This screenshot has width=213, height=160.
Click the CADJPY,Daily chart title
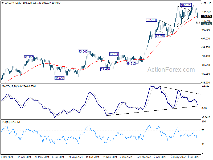(13, 3)
